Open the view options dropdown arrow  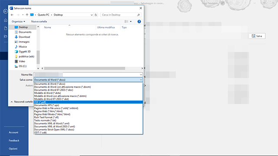pyautogui.click(x=131, y=22)
